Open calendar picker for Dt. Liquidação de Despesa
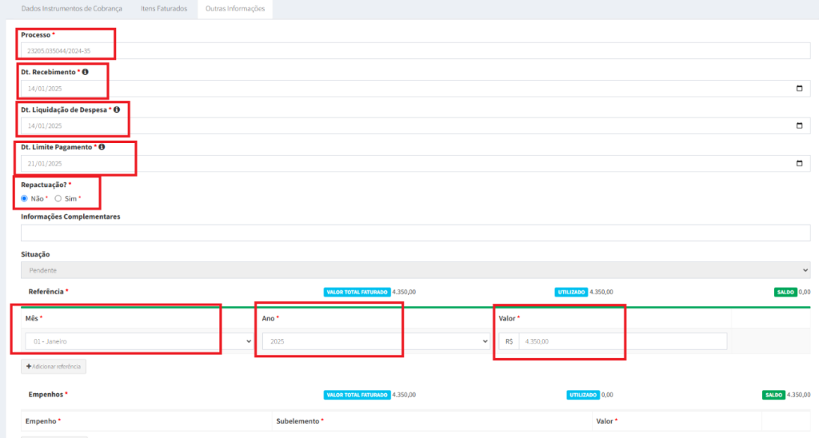 click(799, 125)
